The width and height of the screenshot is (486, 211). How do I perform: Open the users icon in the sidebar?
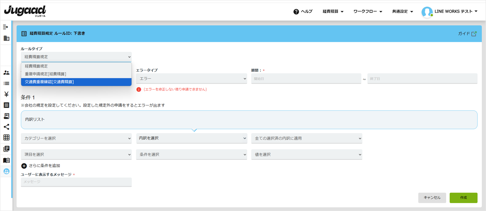tap(6, 73)
